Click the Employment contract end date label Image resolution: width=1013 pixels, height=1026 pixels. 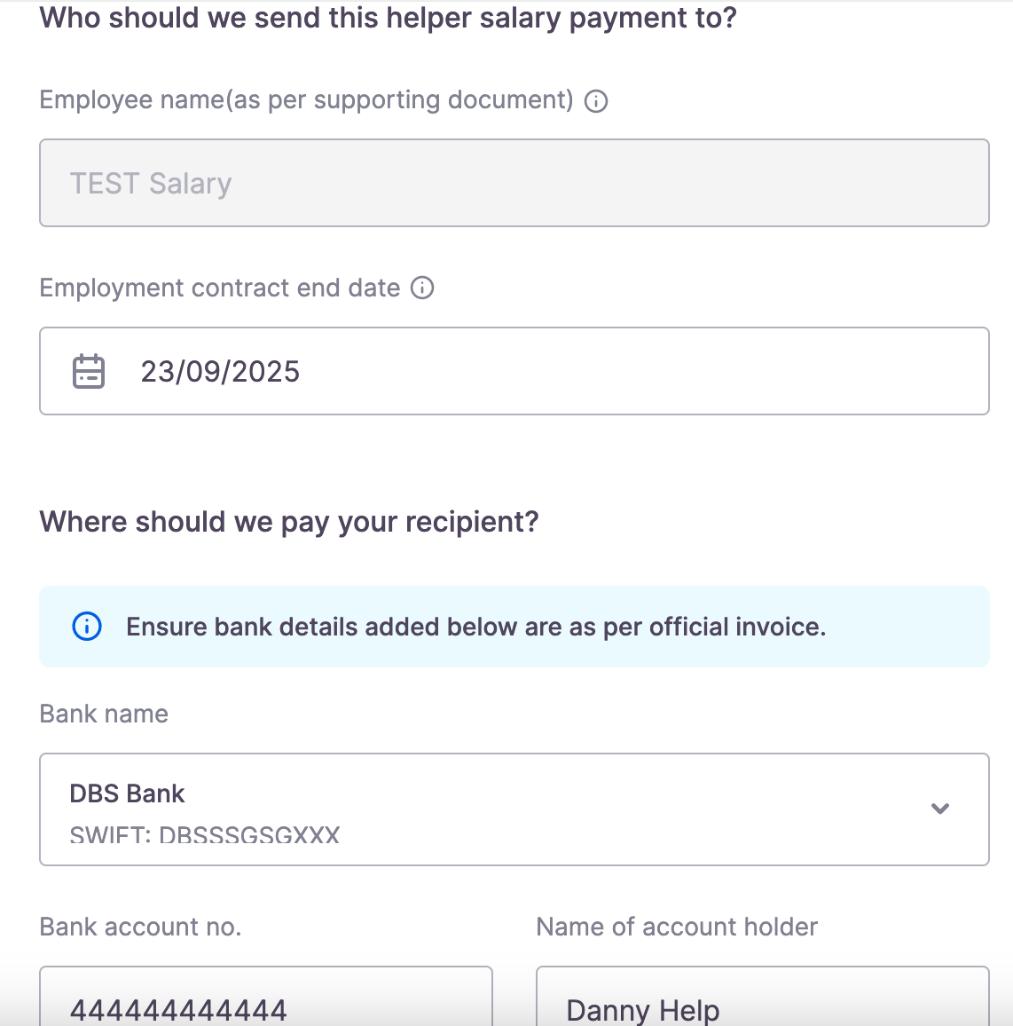coord(220,288)
